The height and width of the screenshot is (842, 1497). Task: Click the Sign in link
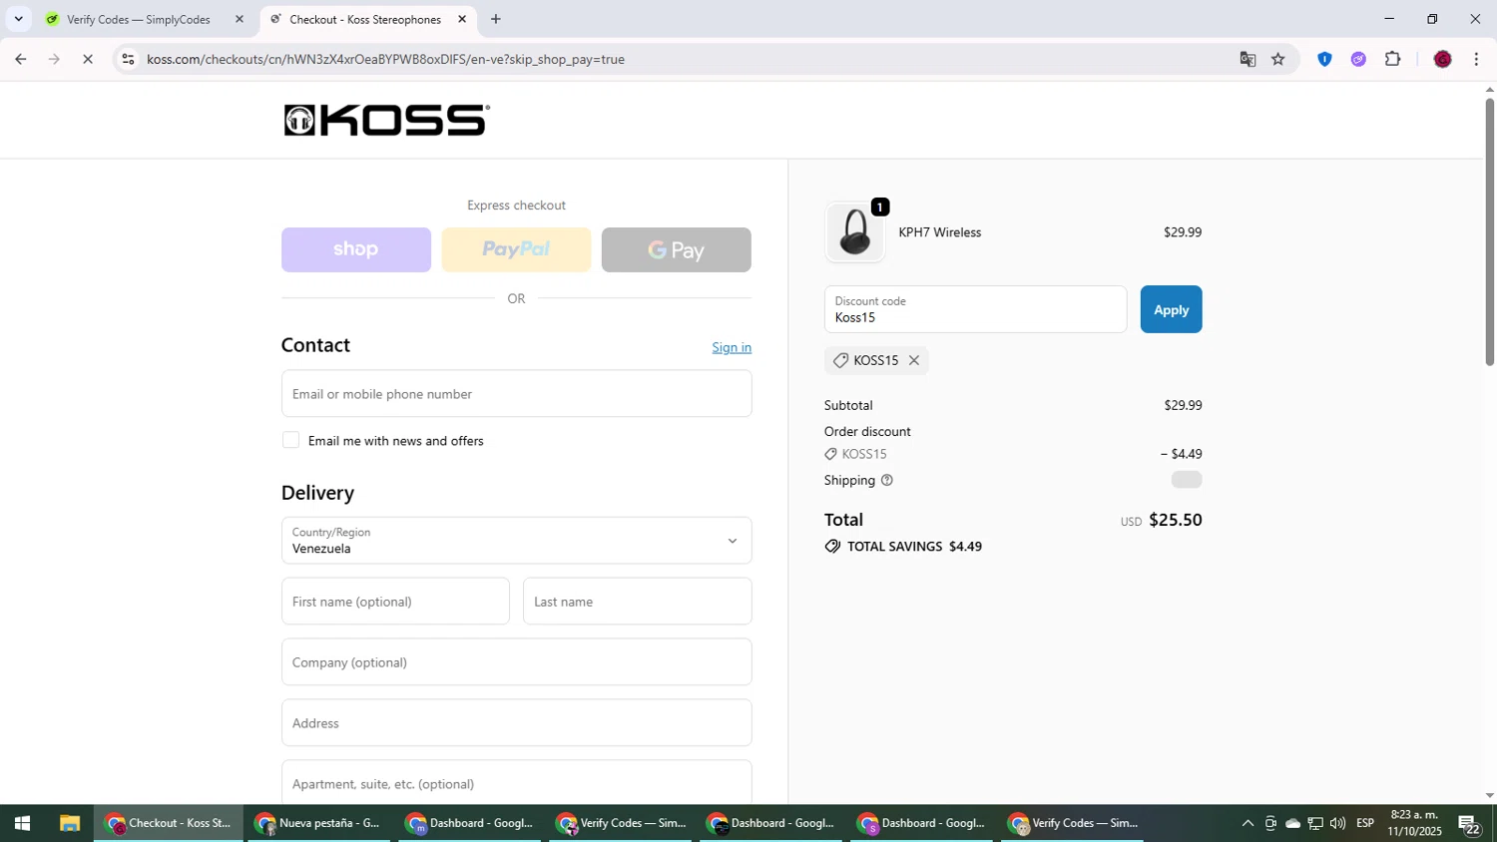(x=732, y=347)
